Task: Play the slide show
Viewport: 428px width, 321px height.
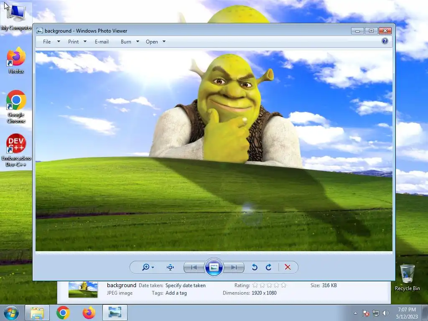Action: 214,267
